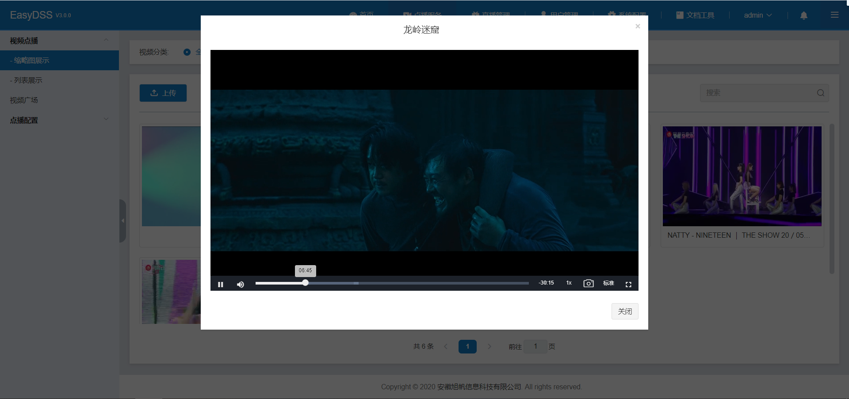Click the video playback area
849x399 pixels.
pyautogui.click(x=424, y=170)
